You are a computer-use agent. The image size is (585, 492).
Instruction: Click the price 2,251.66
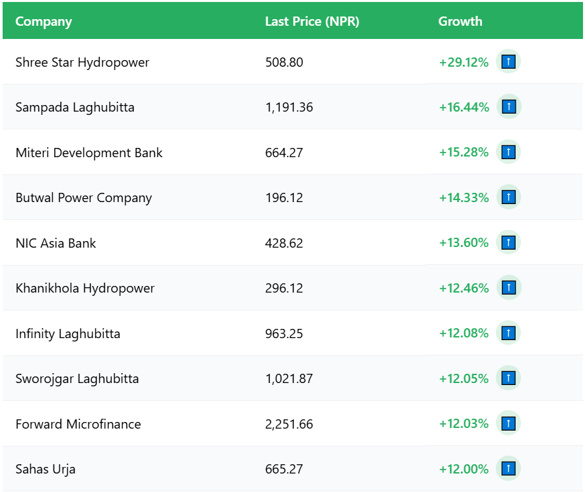tap(289, 424)
